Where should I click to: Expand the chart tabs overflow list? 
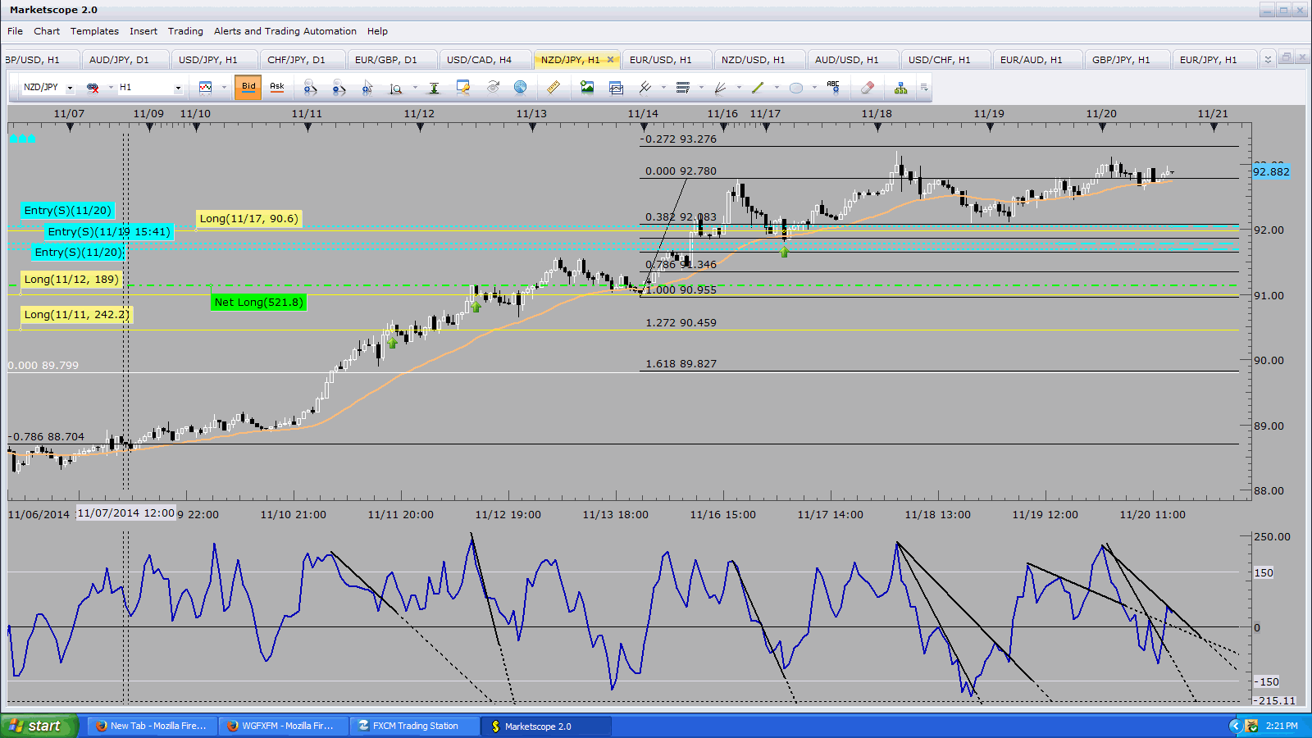[x=1268, y=59]
